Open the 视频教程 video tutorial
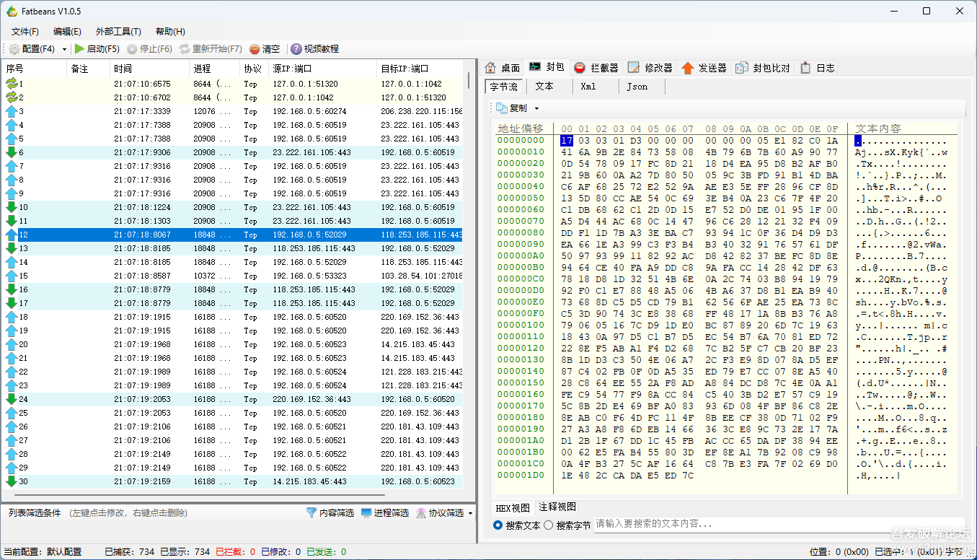977x560 pixels. pyautogui.click(x=313, y=49)
